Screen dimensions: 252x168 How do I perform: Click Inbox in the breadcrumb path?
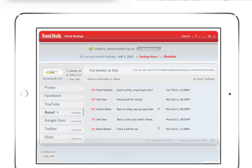(x=116, y=79)
